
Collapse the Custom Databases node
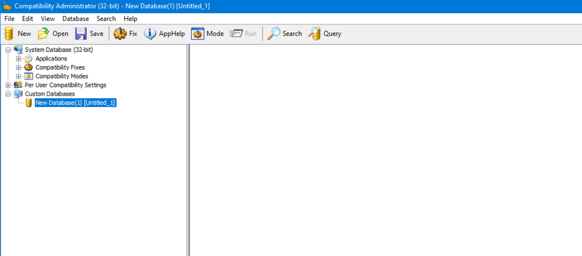click(x=8, y=94)
